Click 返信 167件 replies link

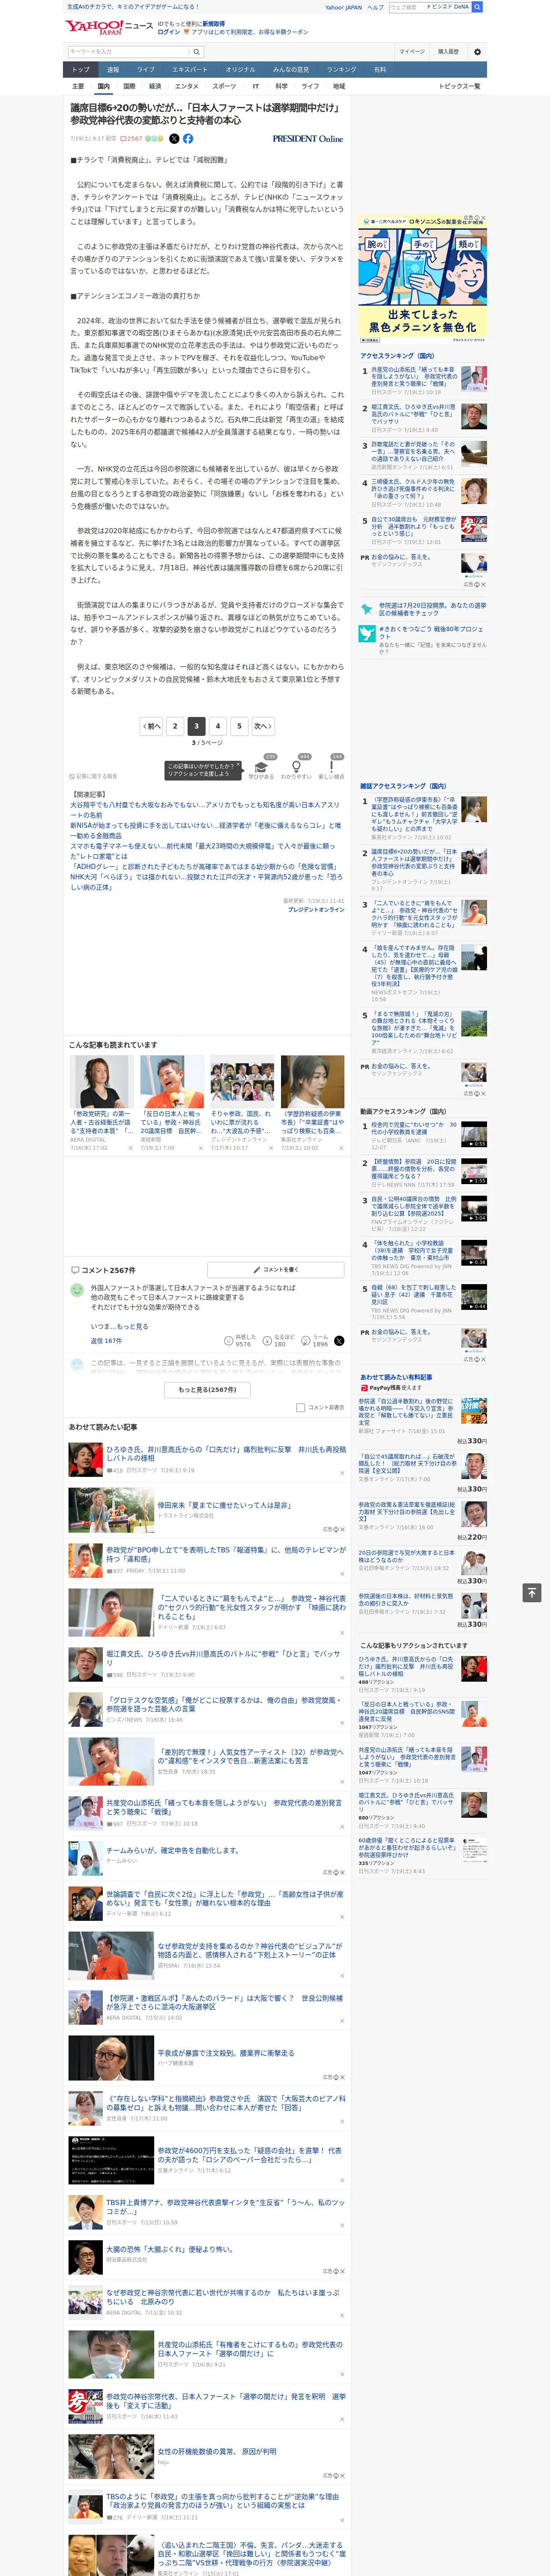(x=106, y=1341)
